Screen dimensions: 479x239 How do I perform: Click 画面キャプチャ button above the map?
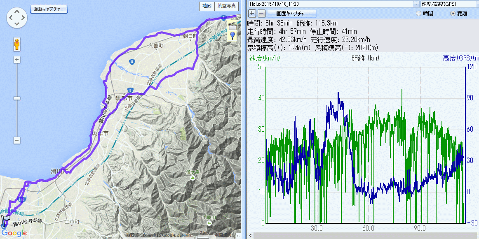(49, 9)
